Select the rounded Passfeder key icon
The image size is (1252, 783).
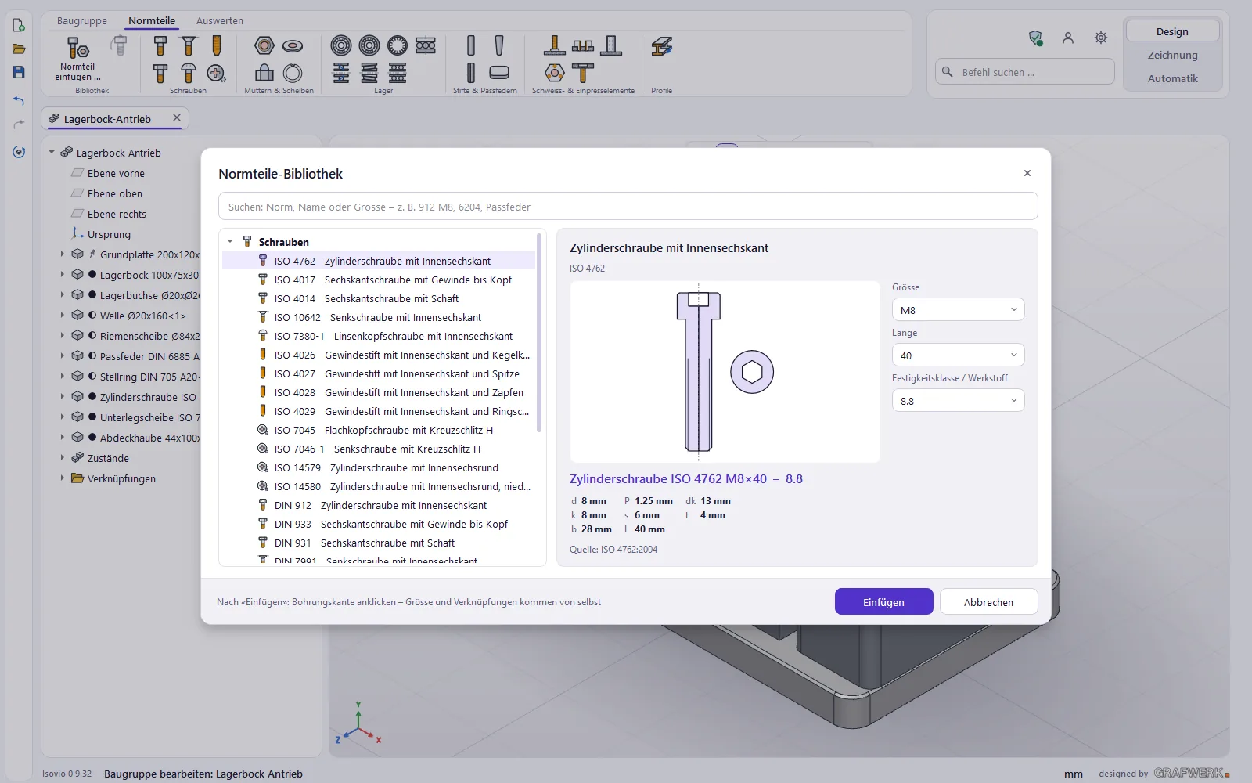point(499,73)
